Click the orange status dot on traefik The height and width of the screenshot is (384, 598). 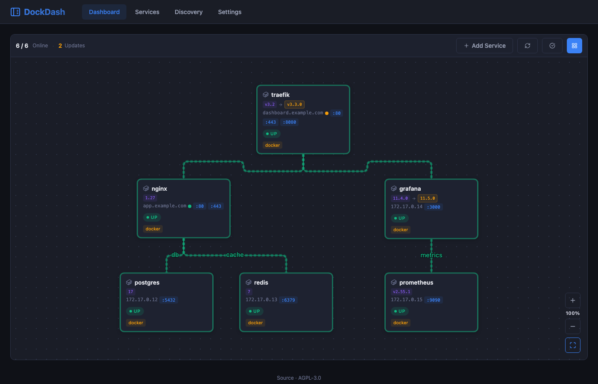click(327, 113)
